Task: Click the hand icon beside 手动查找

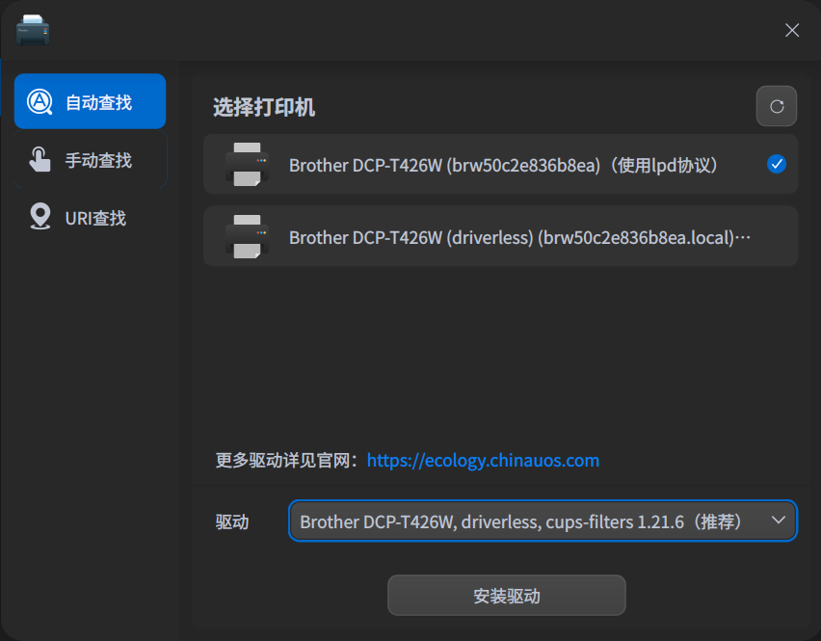Action: click(40, 158)
